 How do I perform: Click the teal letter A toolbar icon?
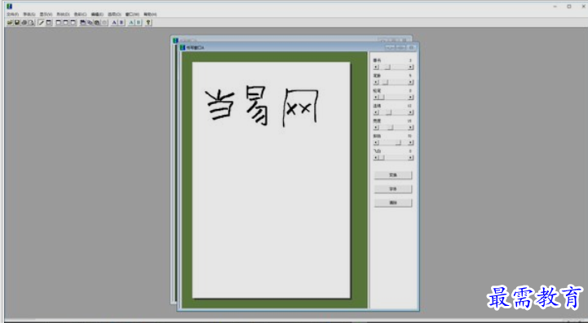(130, 23)
